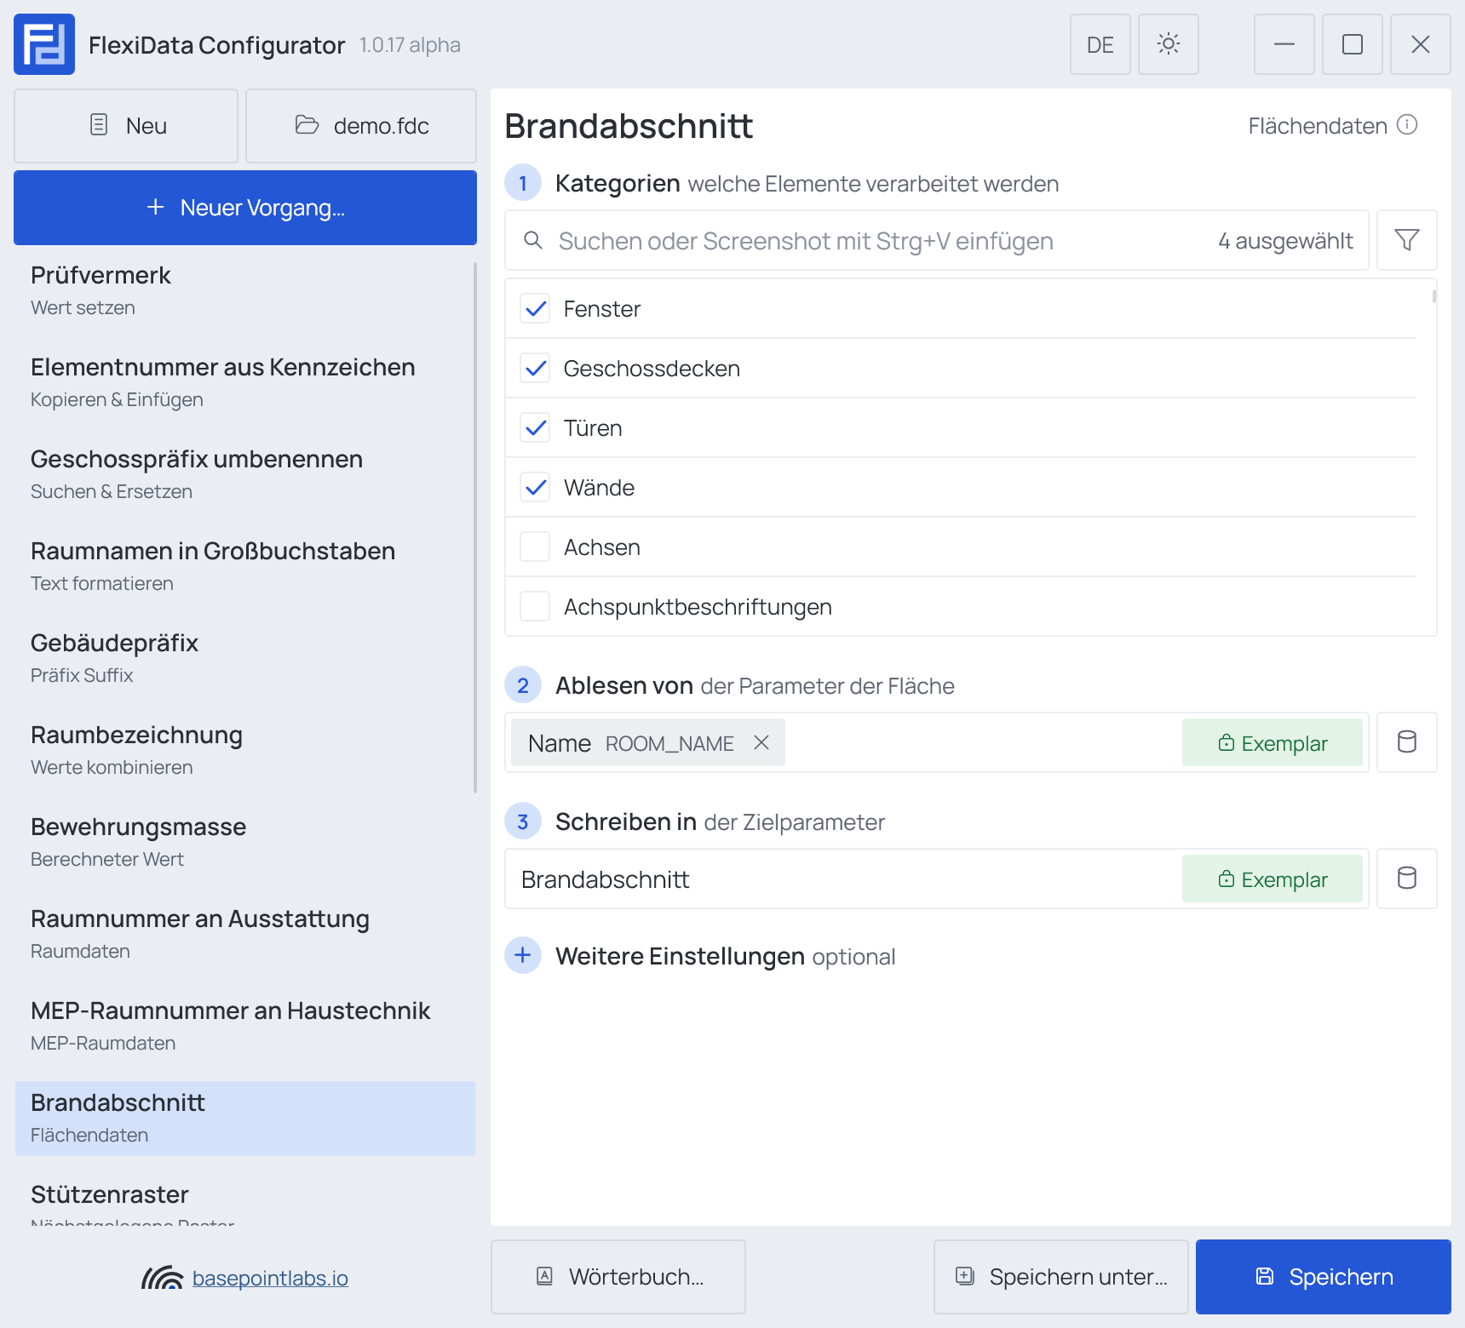The width and height of the screenshot is (1465, 1328).
Task: Open the Wörterbuch dialog
Action: (x=618, y=1277)
